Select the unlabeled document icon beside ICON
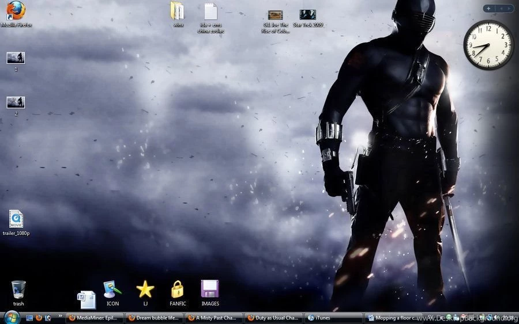Viewport: 519px width, 324px height. (x=86, y=300)
